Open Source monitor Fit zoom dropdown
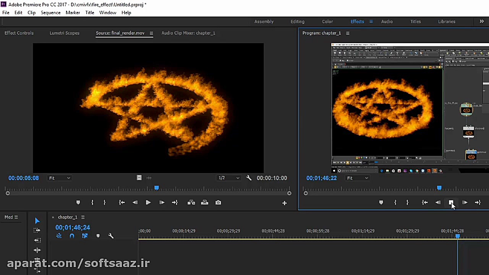This screenshot has height=275, width=489. point(60,178)
